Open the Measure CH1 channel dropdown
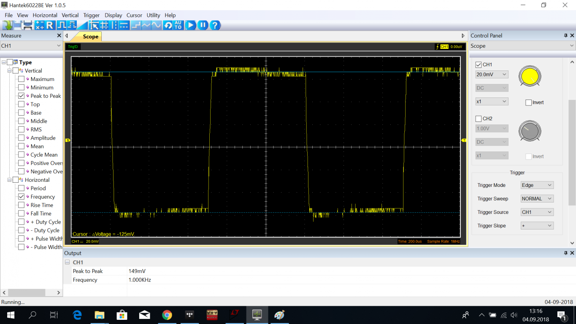The height and width of the screenshot is (324, 576). 31,46
